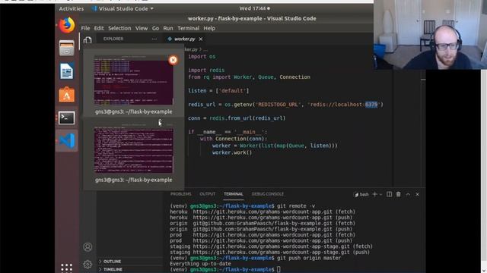The image size is (487, 273).
Task: Open the new terminal launch profile dropdown
Action: point(380,195)
